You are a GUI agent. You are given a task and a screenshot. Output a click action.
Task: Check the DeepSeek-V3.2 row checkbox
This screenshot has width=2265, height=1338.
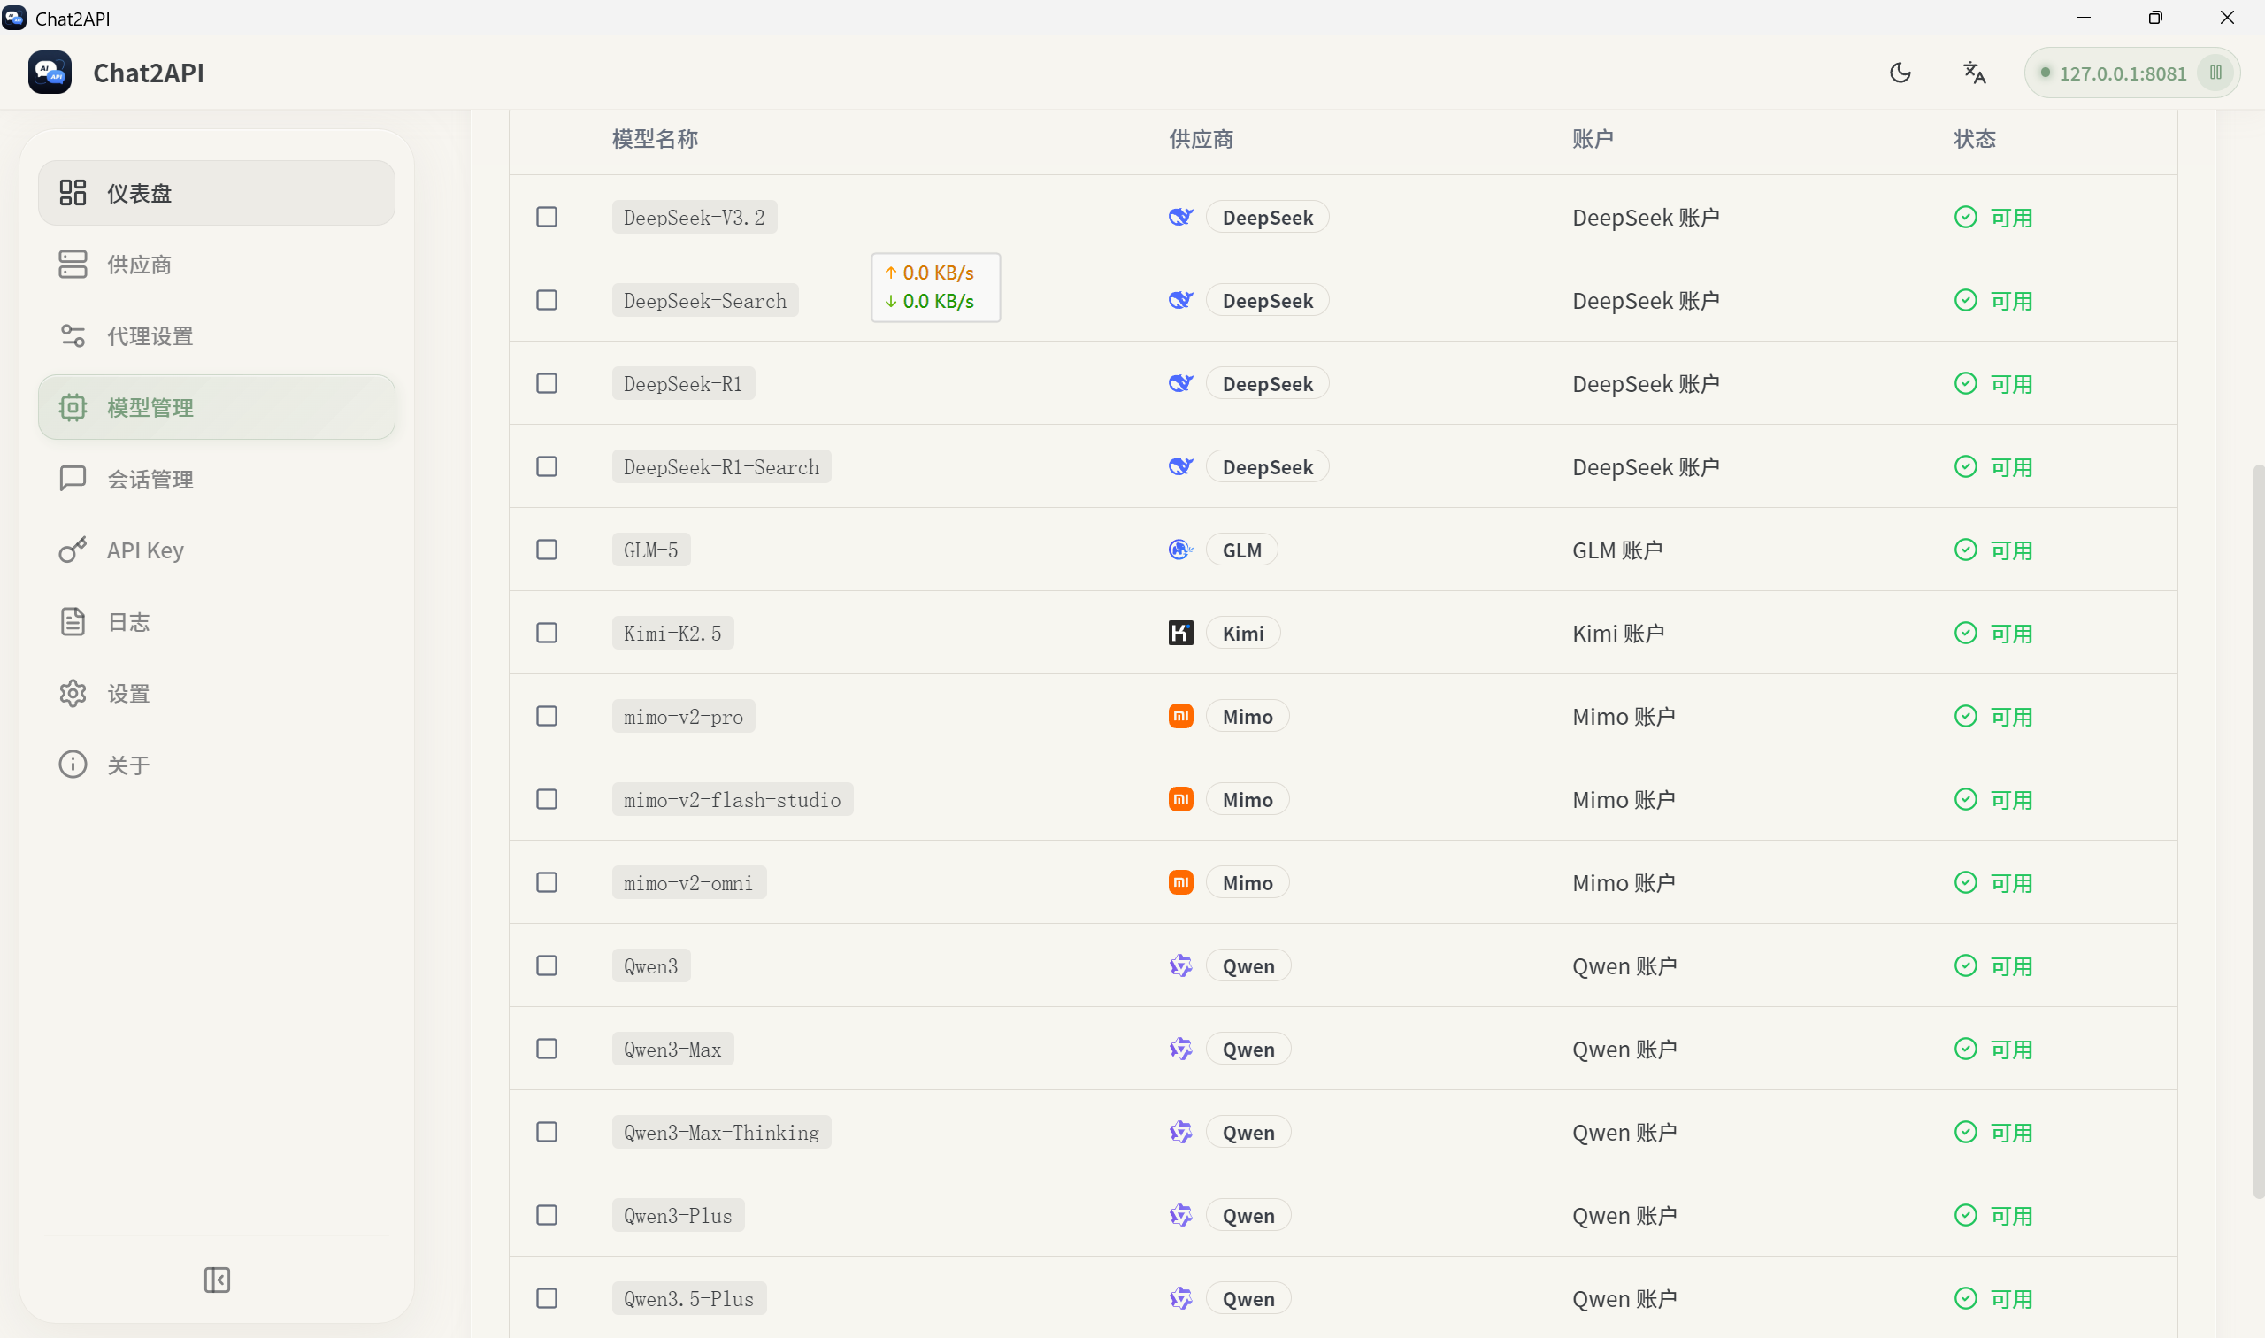tap(547, 218)
